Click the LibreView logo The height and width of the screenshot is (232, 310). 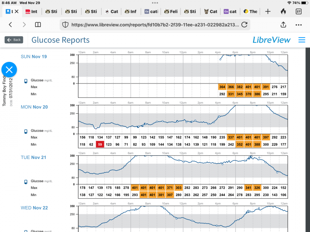point(272,40)
